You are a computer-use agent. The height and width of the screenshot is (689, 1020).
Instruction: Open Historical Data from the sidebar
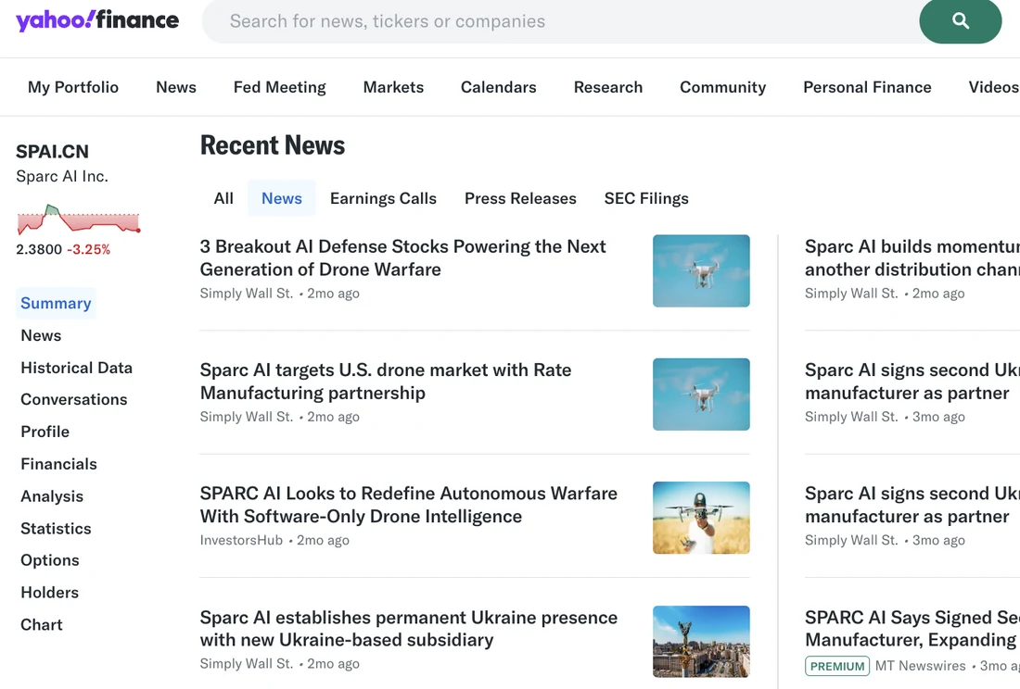76,368
